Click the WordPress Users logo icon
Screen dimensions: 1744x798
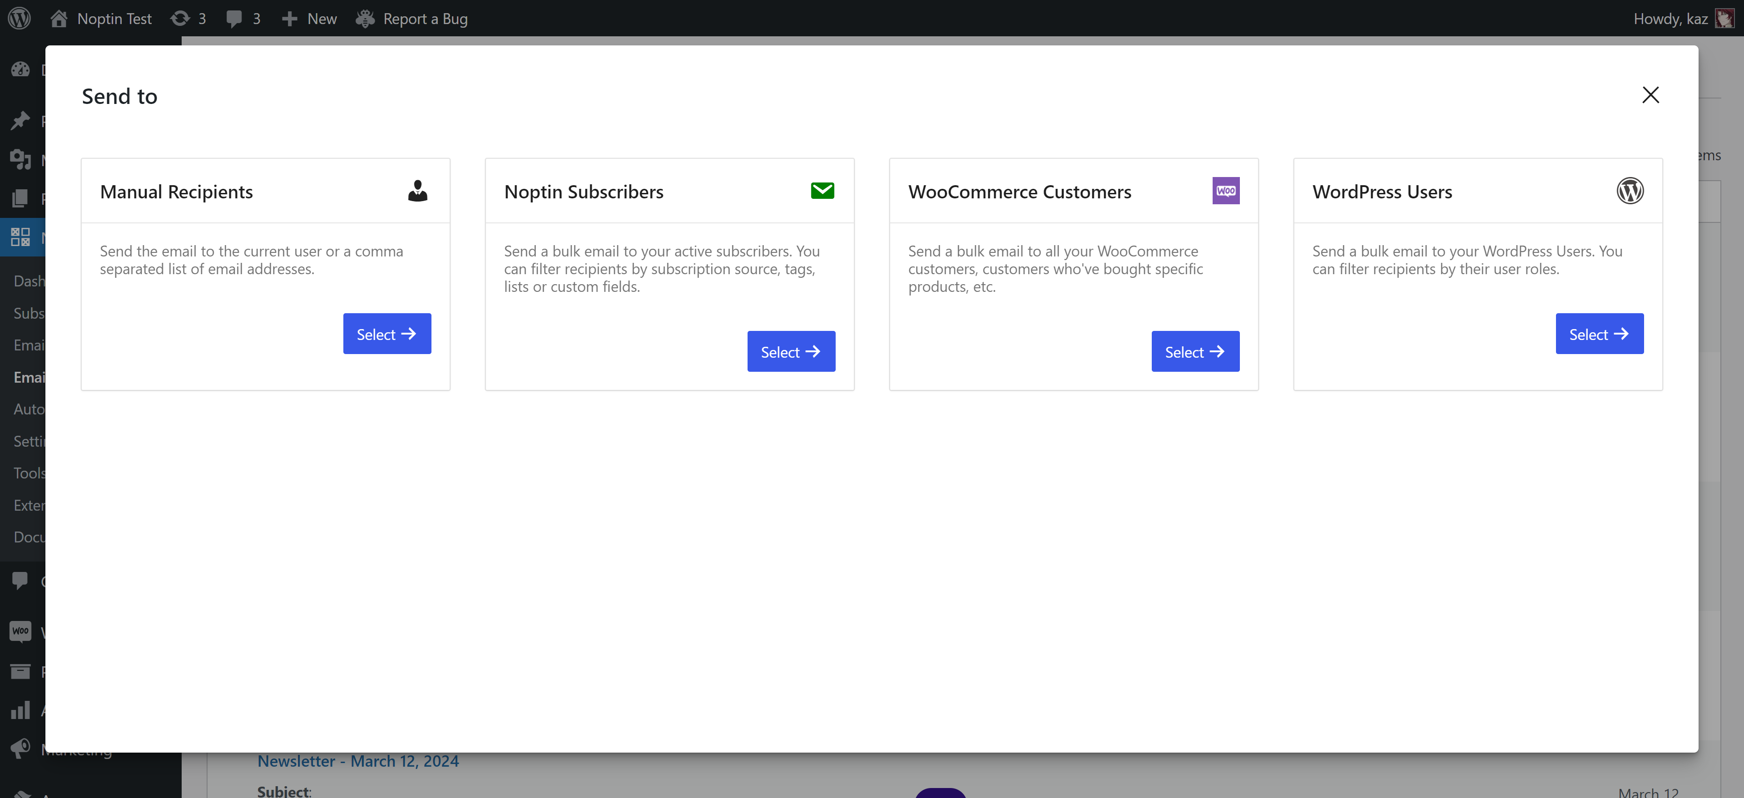point(1630,191)
